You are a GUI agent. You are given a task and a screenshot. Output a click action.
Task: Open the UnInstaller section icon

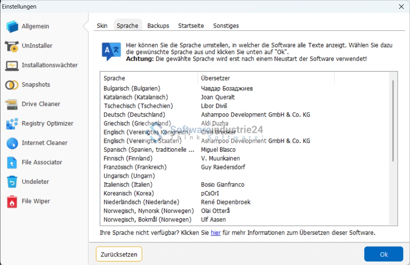pos(12,46)
